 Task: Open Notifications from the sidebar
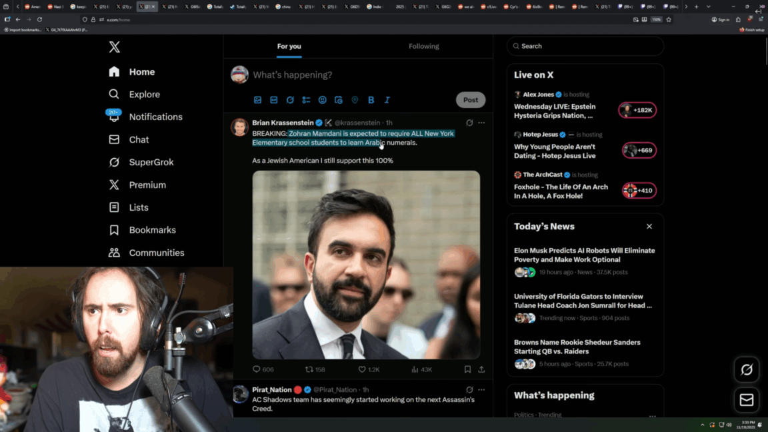(x=155, y=117)
